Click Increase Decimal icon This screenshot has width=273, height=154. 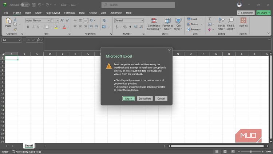click(x=136, y=27)
